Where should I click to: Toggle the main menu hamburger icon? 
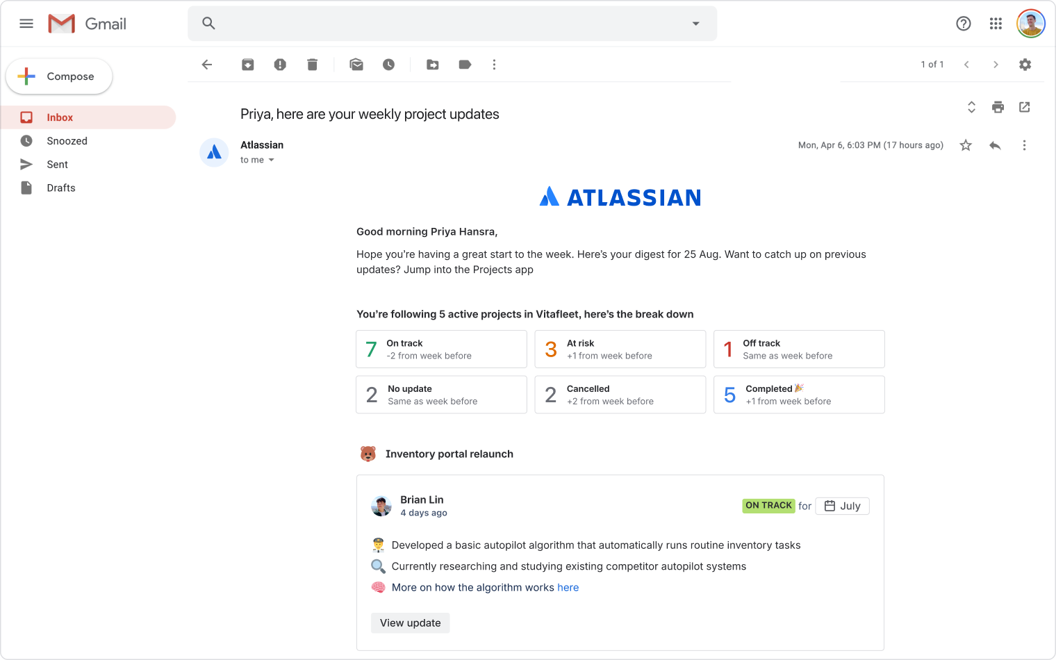pyautogui.click(x=26, y=24)
